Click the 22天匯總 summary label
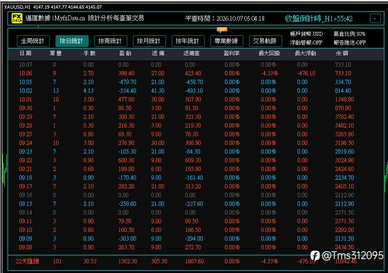Image resolution: width=388 pixels, height=273 pixels. tap(27, 261)
